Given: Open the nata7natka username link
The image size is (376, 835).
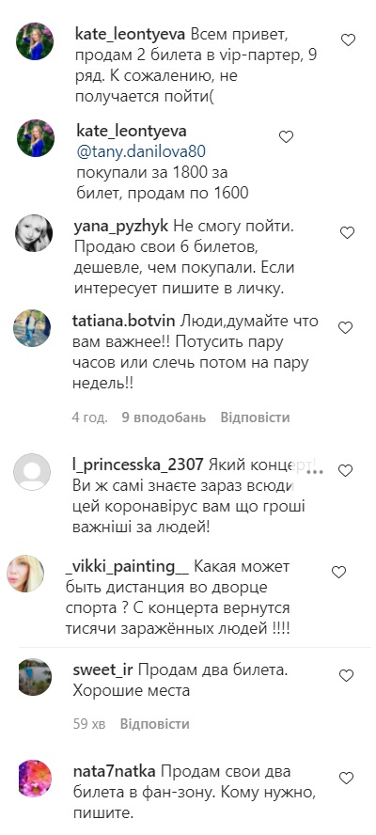Looking at the screenshot, I should (114, 772).
